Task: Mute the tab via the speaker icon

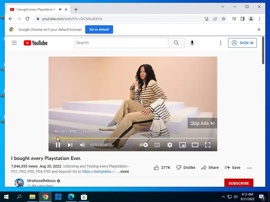Action: tap(60, 9)
